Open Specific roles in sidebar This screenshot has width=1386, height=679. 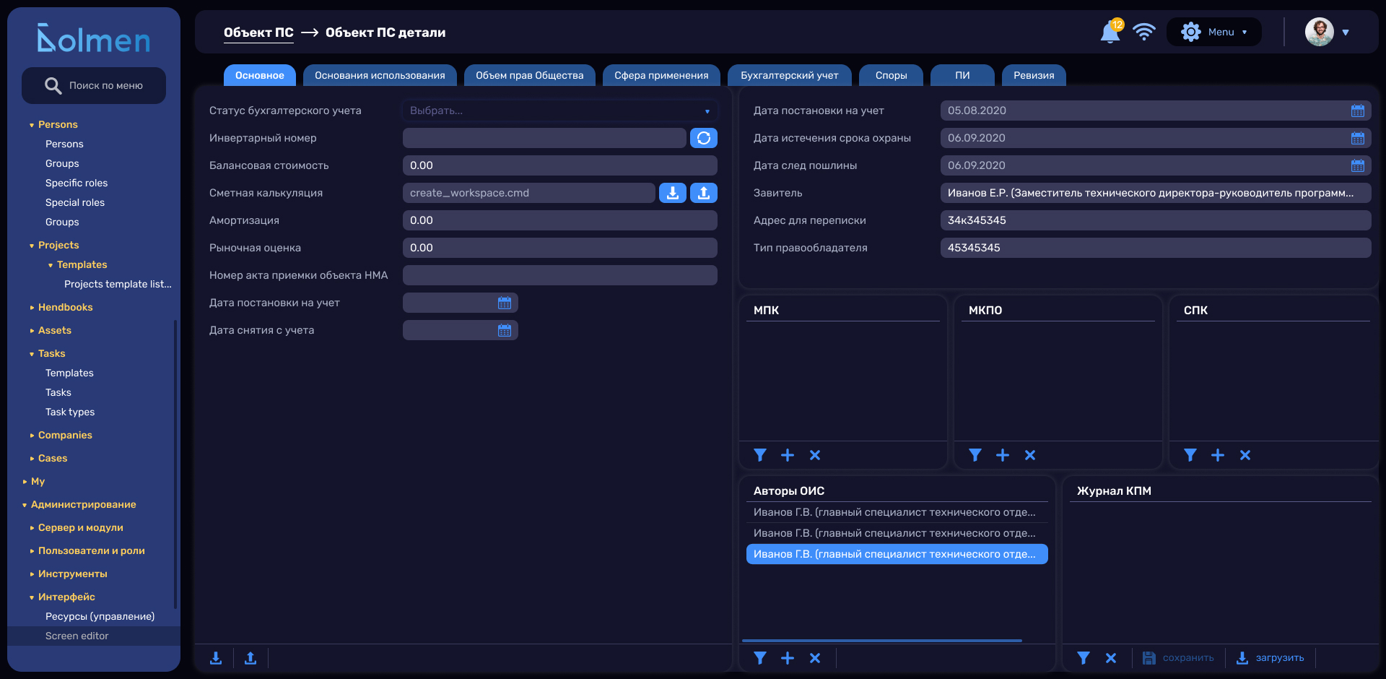[x=77, y=183]
